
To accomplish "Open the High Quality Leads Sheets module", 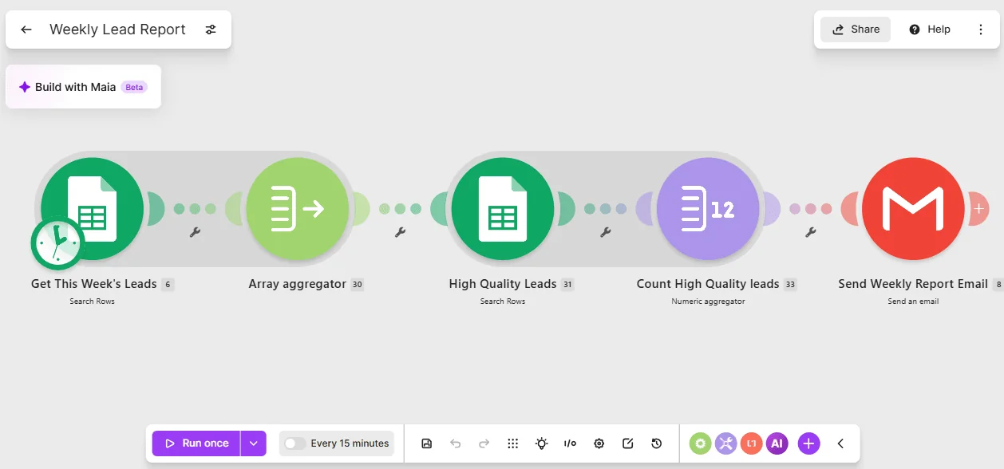I will pyautogui.click(x=503, y=209).
